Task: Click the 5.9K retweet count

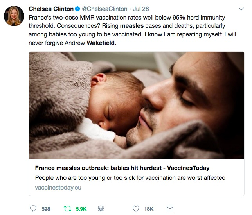Action: [81, 209]
